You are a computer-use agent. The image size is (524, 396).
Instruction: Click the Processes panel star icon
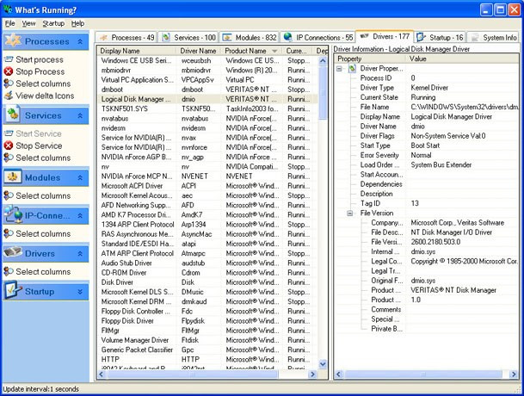[13, 40]
